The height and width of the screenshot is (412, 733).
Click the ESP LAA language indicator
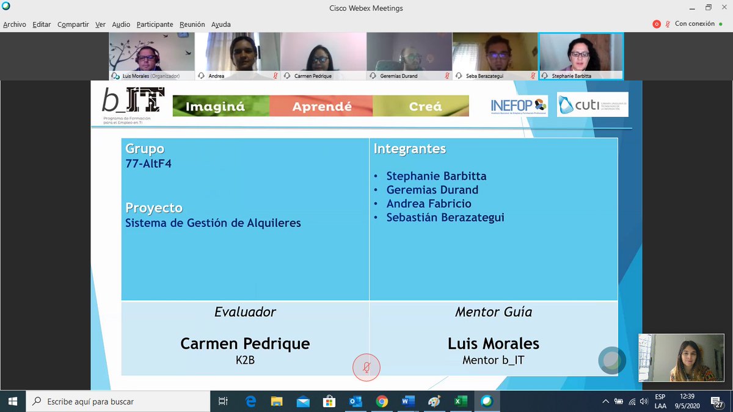[x=660, y=401]
